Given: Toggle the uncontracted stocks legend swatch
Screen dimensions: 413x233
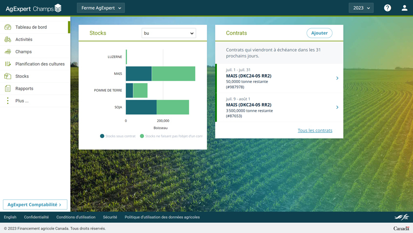Looking at the screenshot, I should 142,136.
